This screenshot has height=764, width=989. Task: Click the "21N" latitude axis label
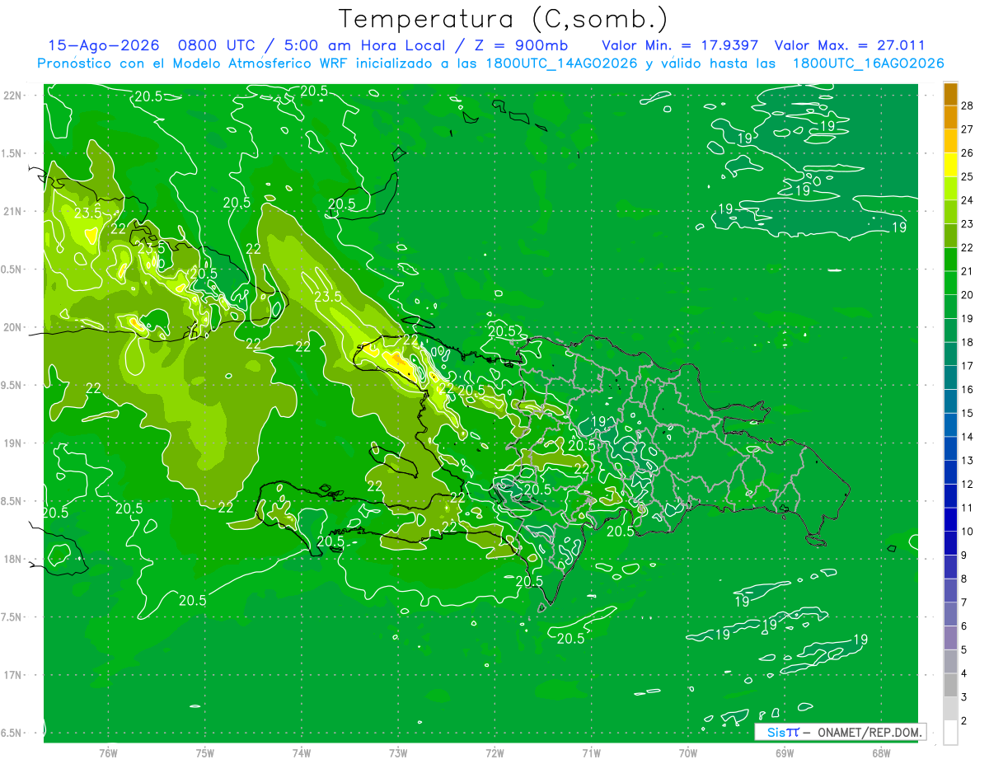[x=12, y=212]
